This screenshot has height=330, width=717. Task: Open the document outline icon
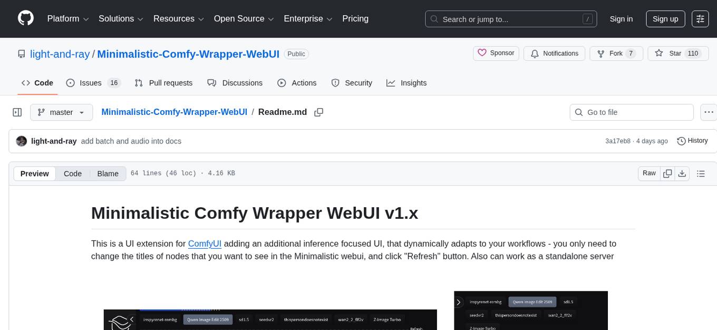[702, 173]
